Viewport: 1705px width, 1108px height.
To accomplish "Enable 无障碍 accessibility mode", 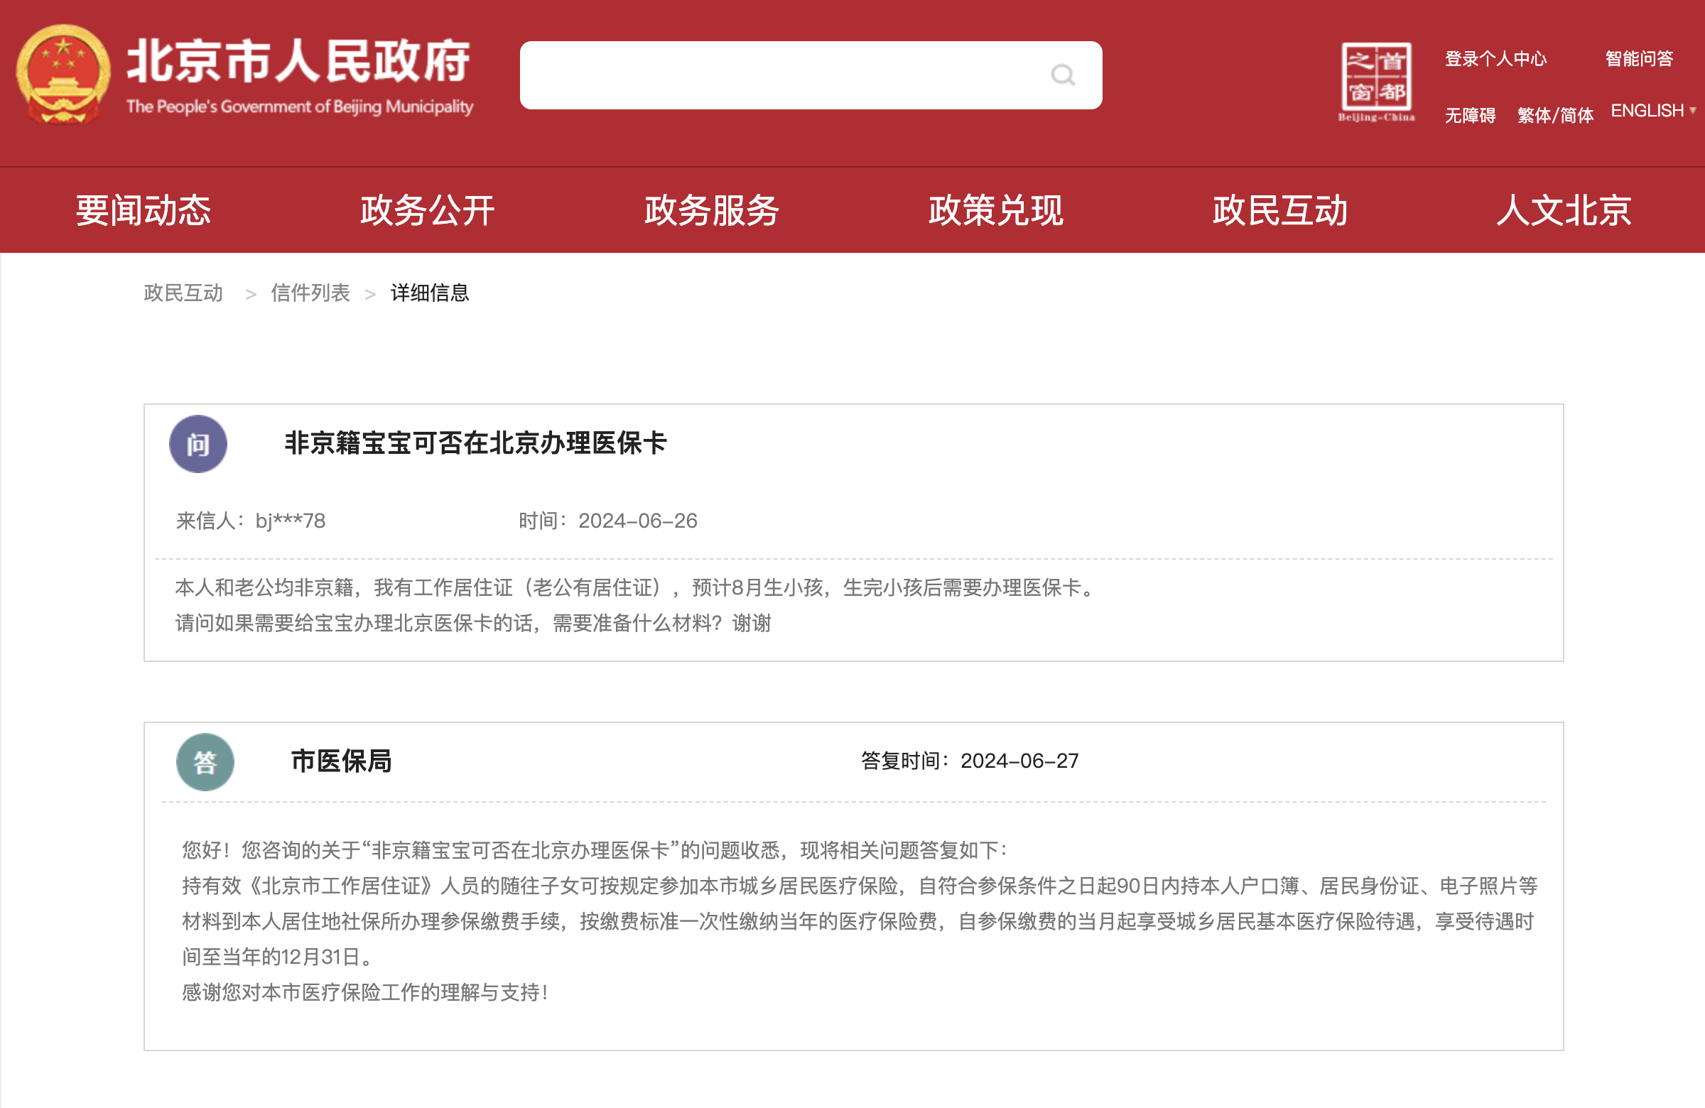I will (x=1469, y=114).
